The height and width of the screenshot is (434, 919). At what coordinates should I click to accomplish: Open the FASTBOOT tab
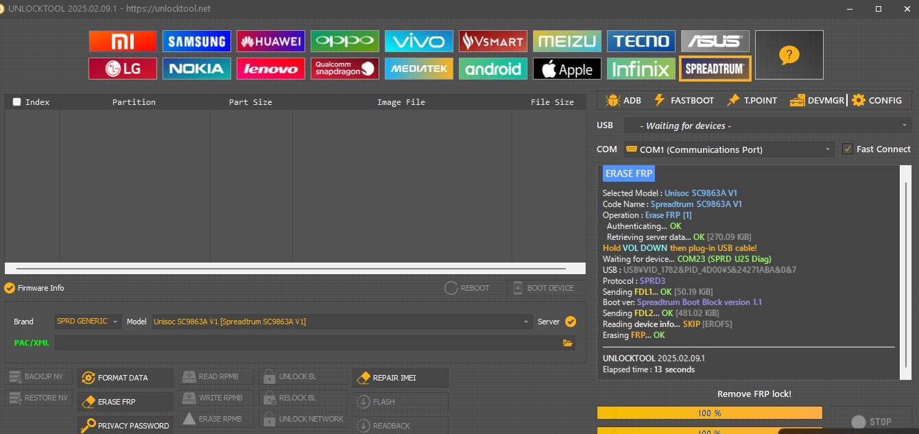684,100
